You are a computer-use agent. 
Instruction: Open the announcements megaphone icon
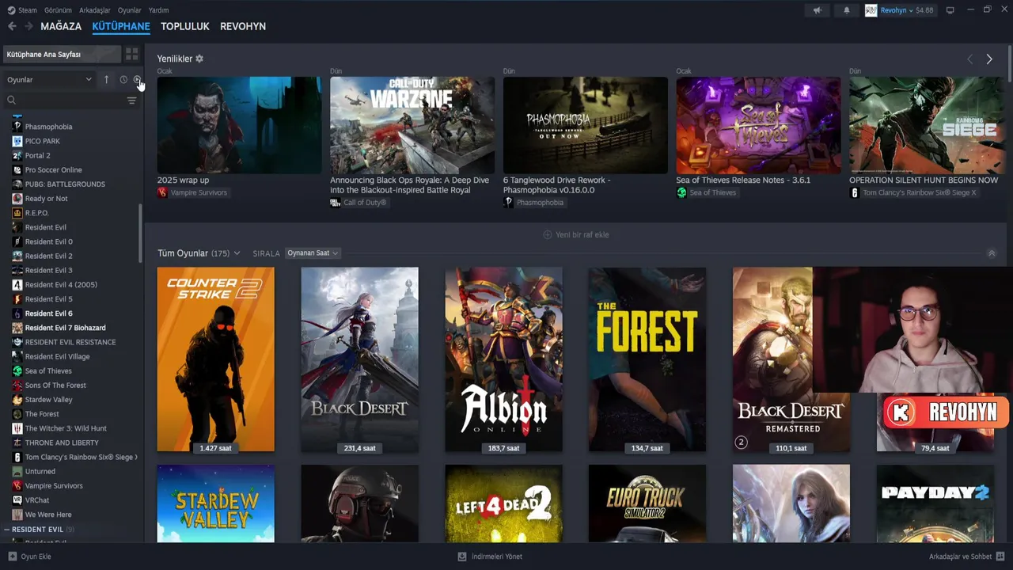818,10
